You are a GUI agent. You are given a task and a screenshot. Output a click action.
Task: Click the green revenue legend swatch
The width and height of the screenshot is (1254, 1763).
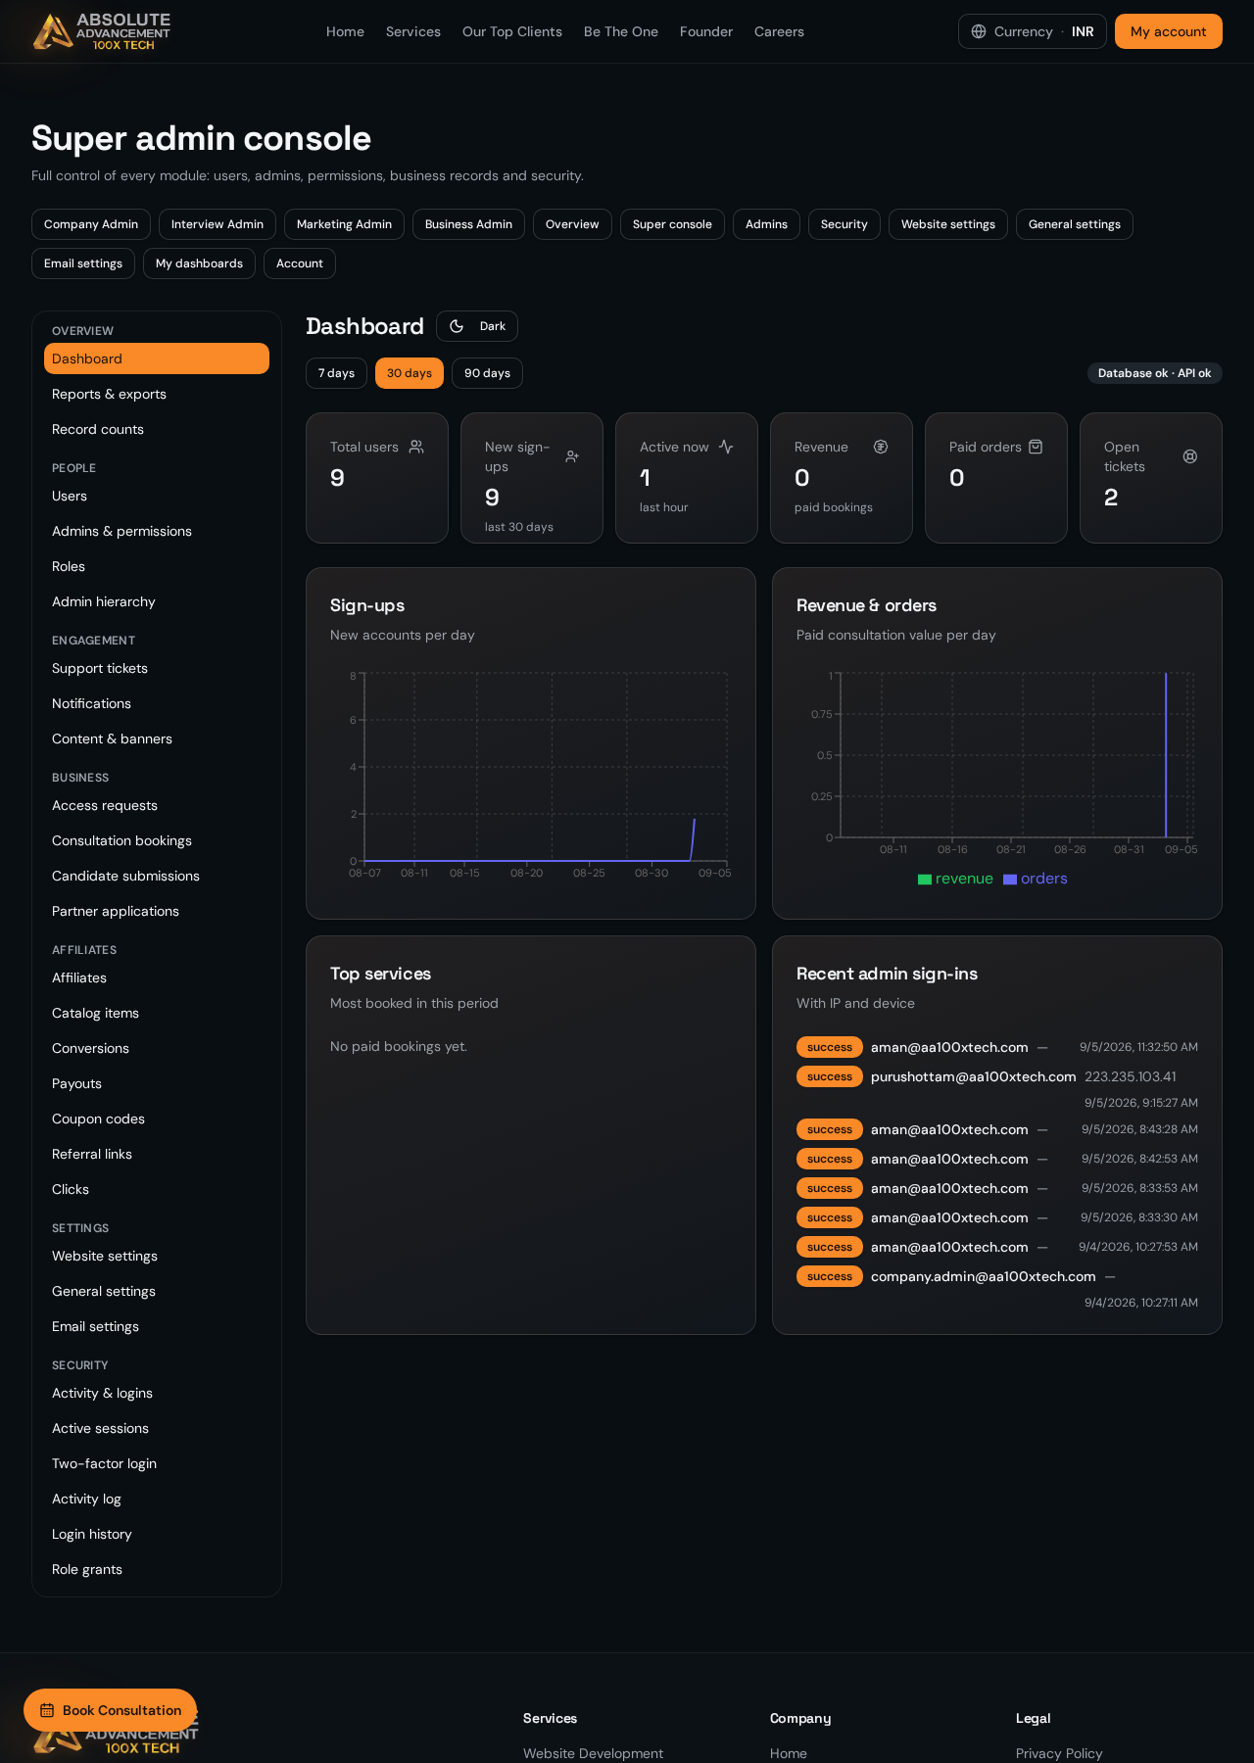[x=925, y=880]
